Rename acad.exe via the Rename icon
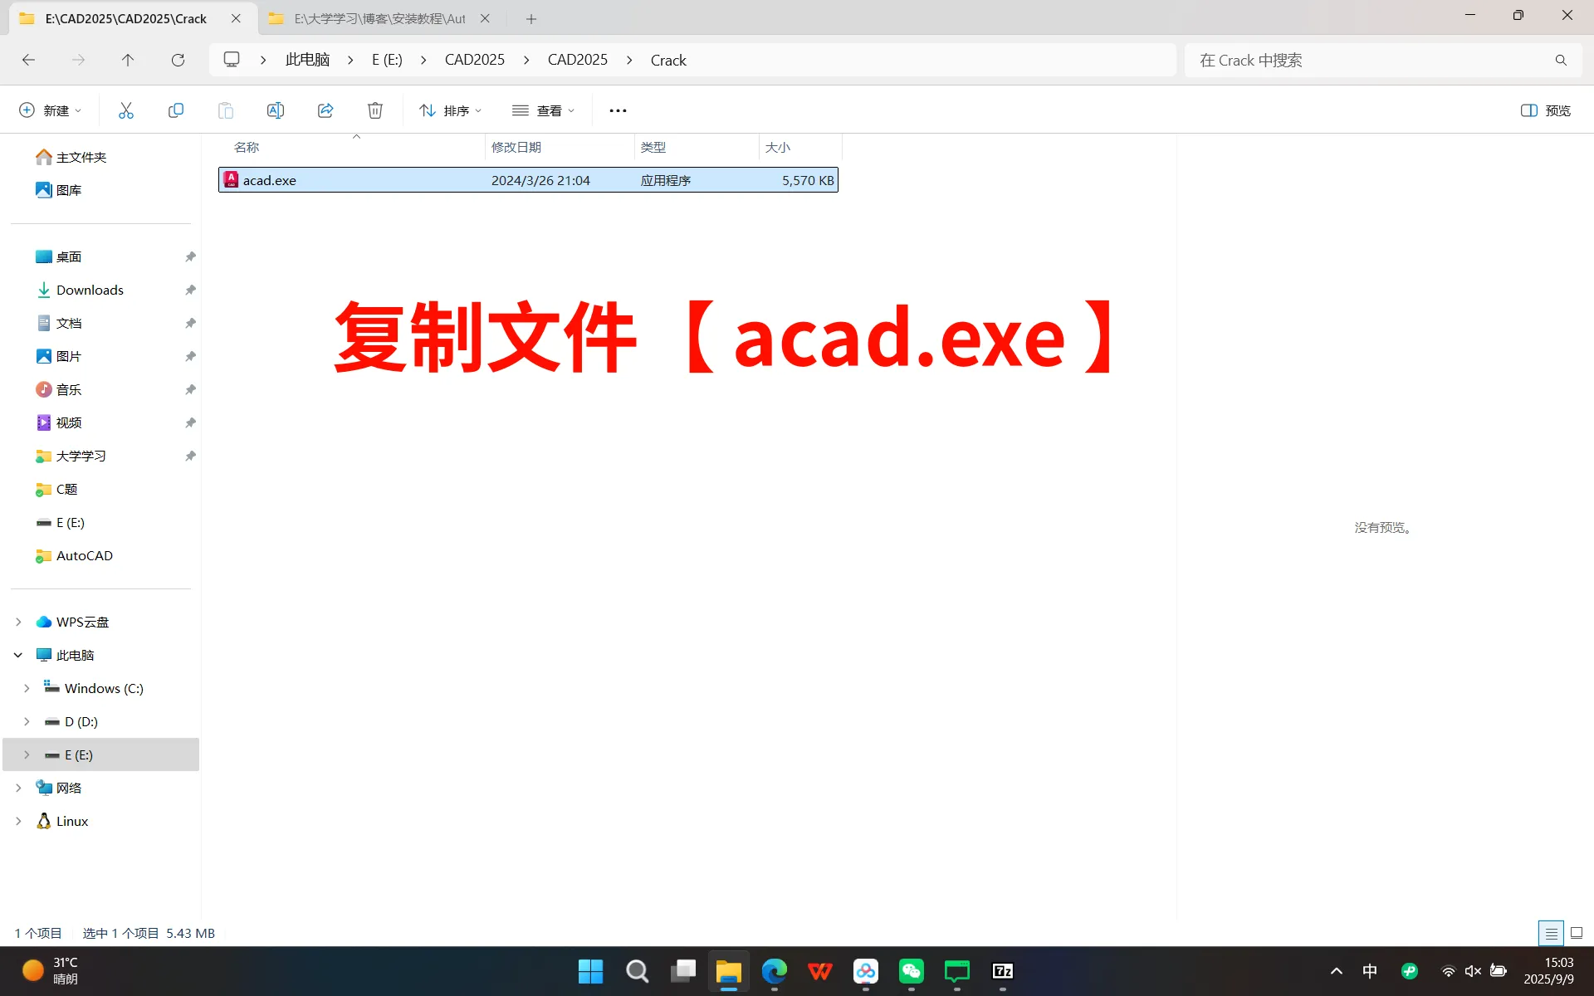 point(276,110)
